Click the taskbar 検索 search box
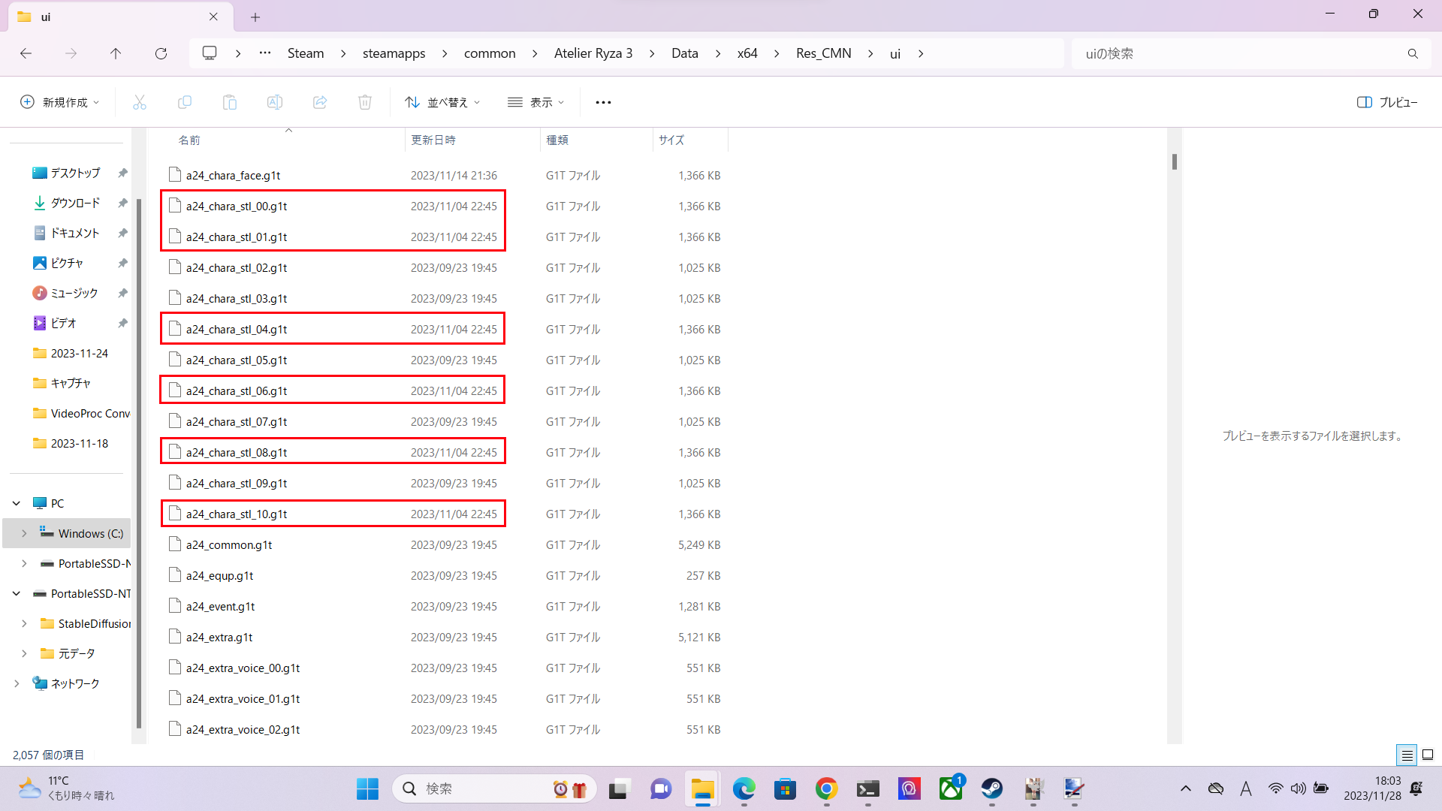 pyautogui.click(x=493, y=788)
